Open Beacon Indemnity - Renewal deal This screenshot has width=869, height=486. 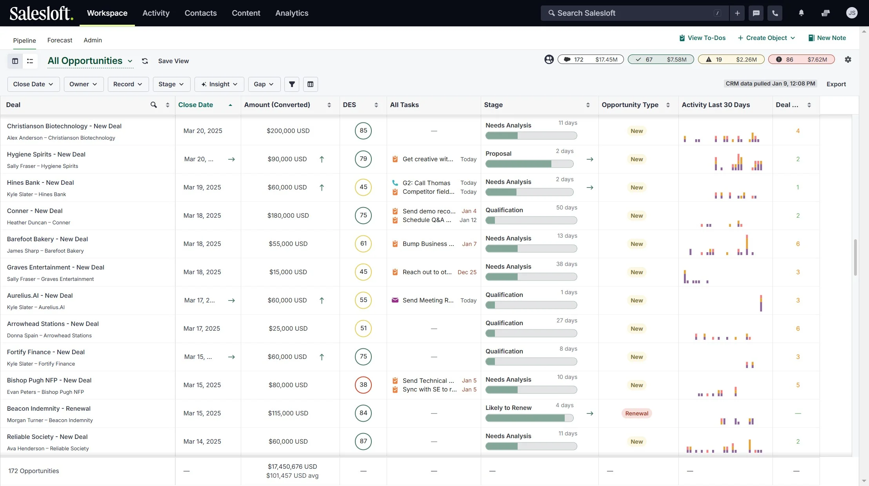pyautogui.click(x=49, y=408)
